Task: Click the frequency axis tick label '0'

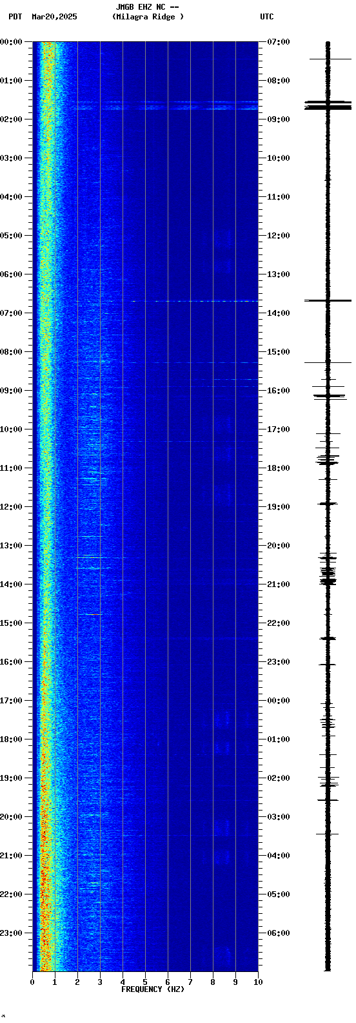Action: (x=32, y=982)
